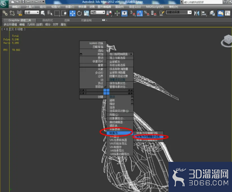Select the Select and Rotate tool
Image resolution: width=232 pixels, height=192 pixels.
pos(80,13)
